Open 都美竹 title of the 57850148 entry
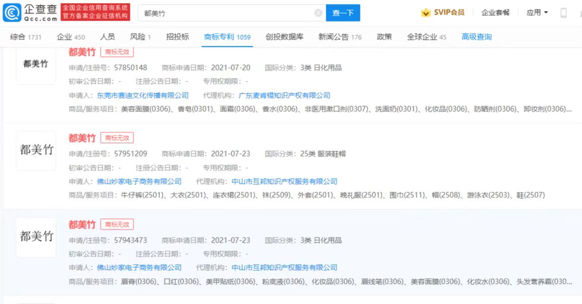The image size is (582, 304). 82,52
